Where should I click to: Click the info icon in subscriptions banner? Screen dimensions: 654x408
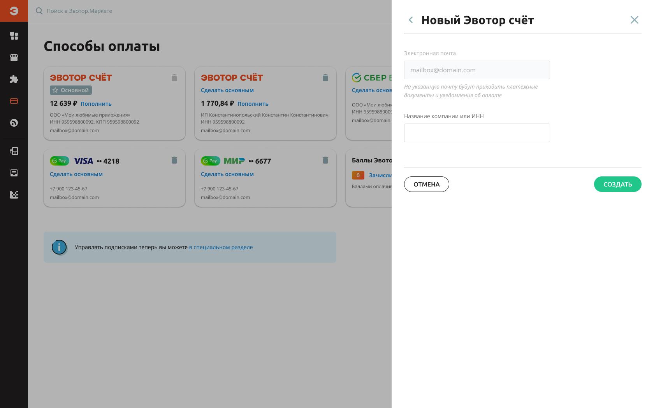pos(59,247)
